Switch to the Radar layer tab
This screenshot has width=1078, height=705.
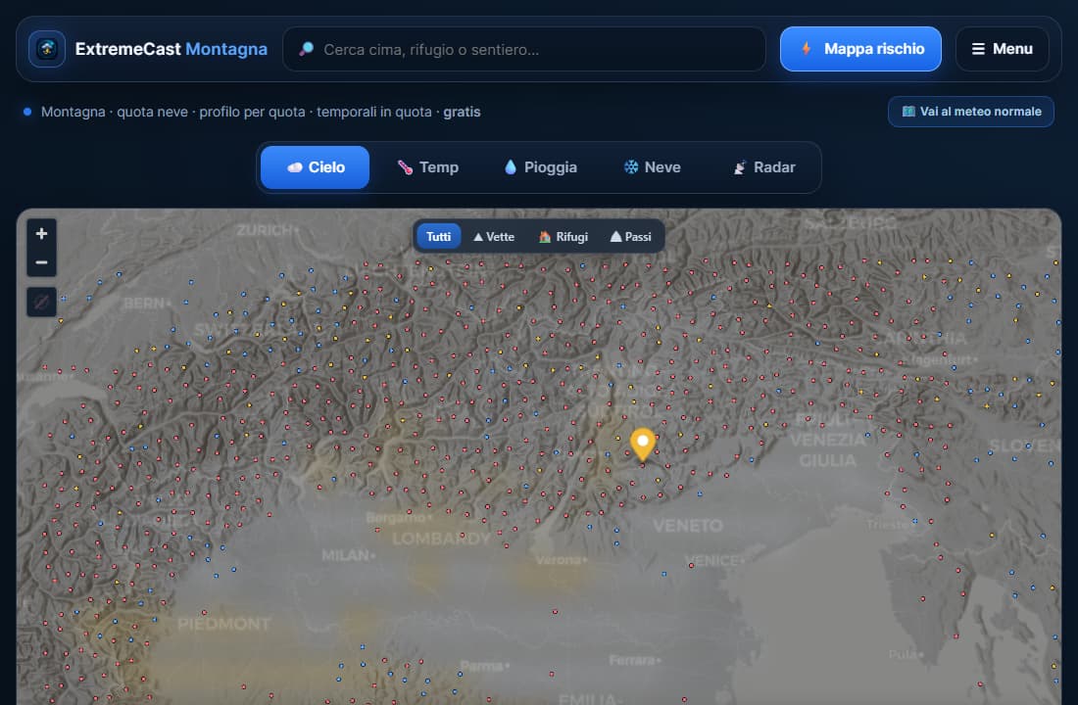coord(763,167)
